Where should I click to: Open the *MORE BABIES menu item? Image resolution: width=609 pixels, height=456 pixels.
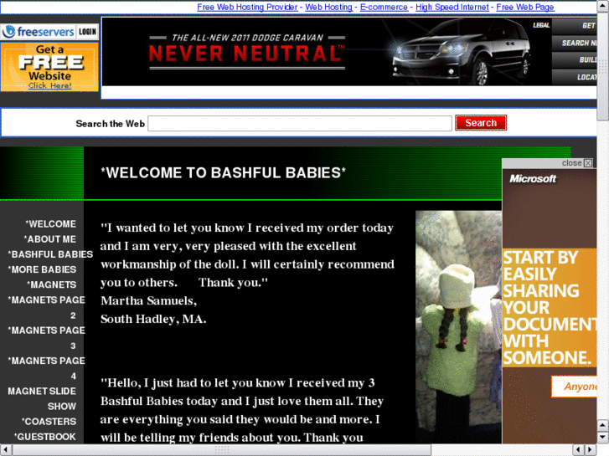click(x=42, y=269)
